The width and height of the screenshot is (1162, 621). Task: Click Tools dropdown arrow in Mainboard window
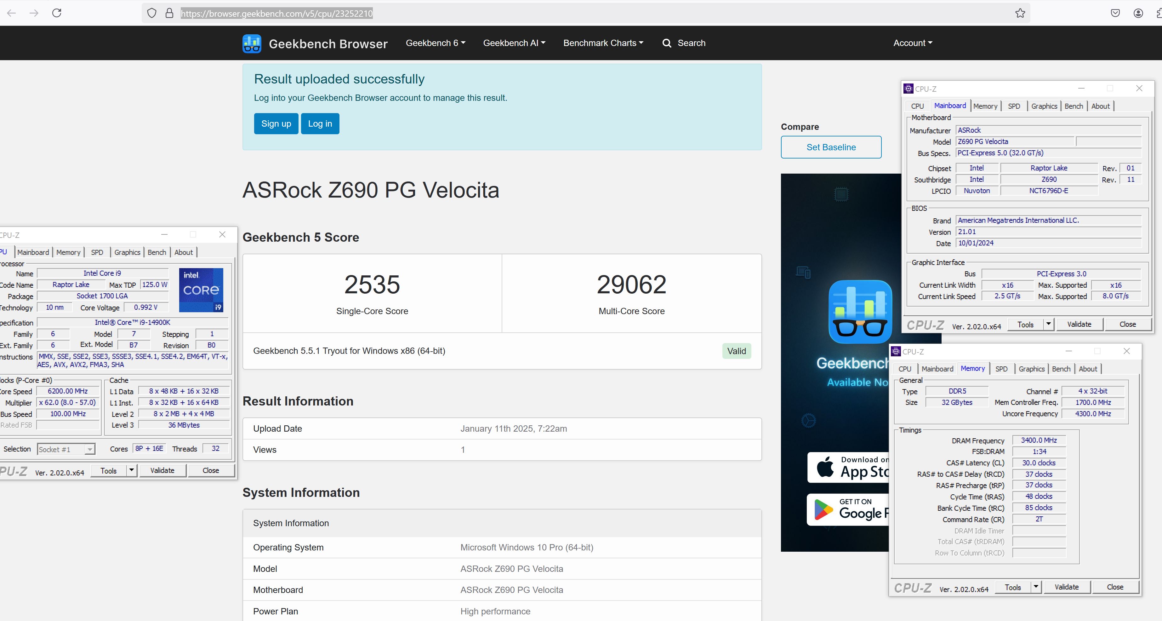[1048, 324]
